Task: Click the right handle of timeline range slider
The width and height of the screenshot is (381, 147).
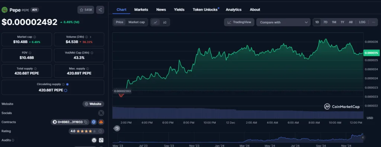Action: [x=363, y=137]
